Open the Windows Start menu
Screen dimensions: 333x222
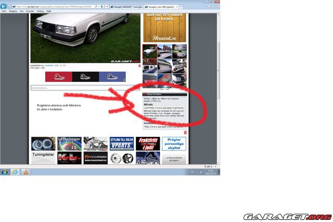[4, 172]
